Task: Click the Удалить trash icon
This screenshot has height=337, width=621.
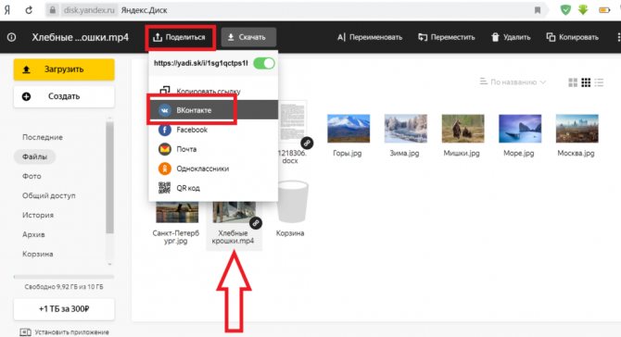Action: (x=495, y=37)
